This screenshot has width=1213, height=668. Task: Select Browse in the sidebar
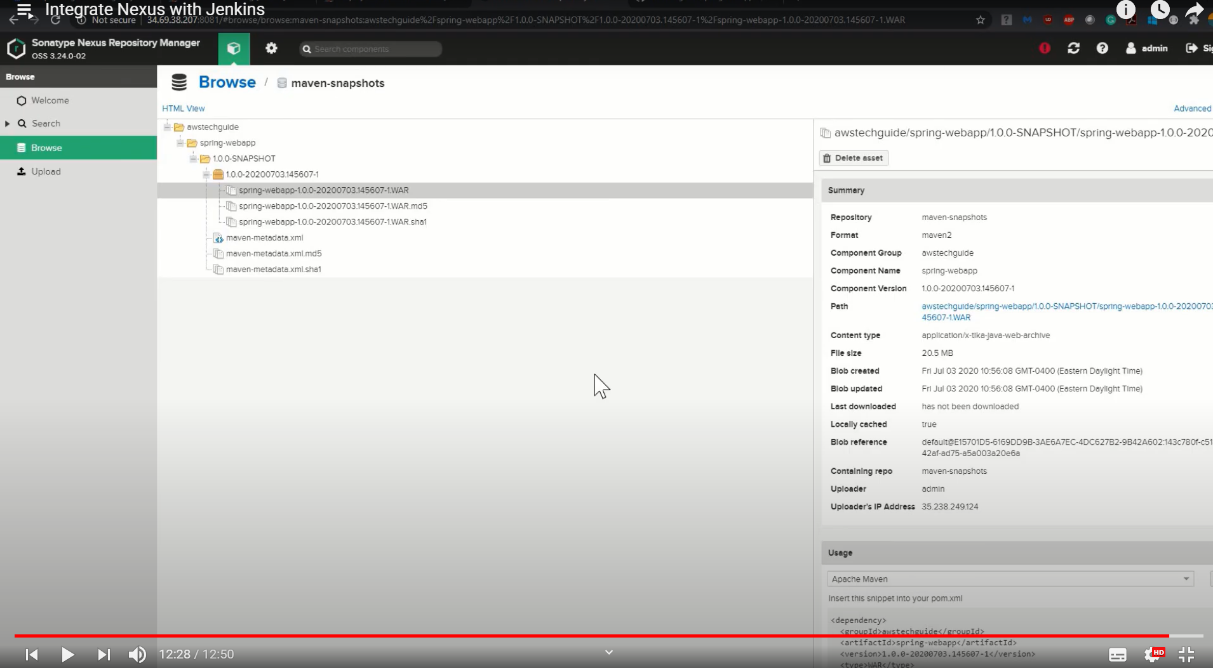[78, 148]
